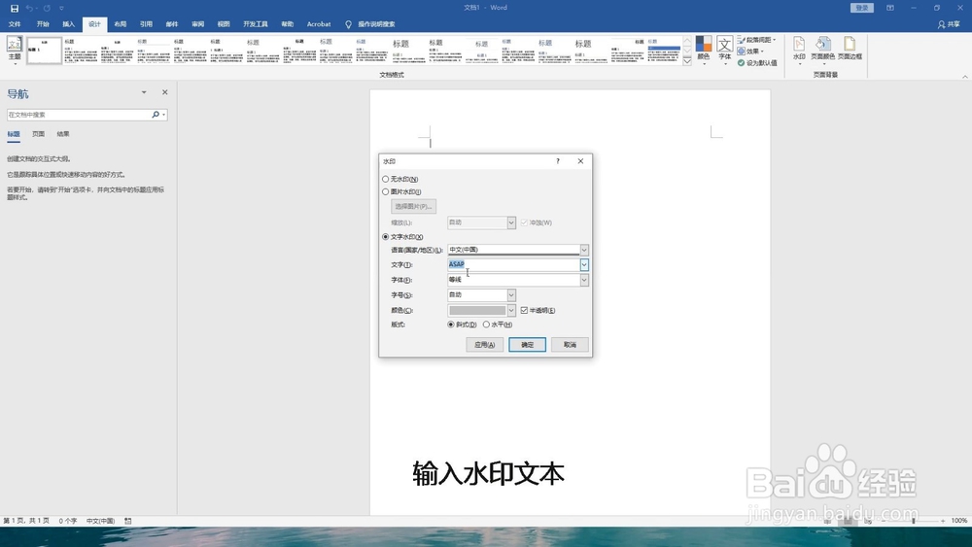Click the 应用 apply button
972x547 pixels.
[x=485, y=345]
